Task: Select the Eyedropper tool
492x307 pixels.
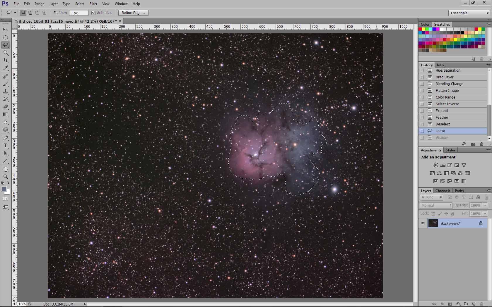Action: [6, 68]
